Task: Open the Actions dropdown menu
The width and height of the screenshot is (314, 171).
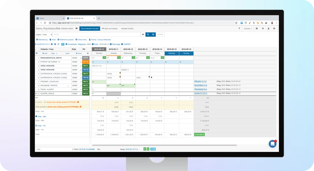Action: coord(248,28)
